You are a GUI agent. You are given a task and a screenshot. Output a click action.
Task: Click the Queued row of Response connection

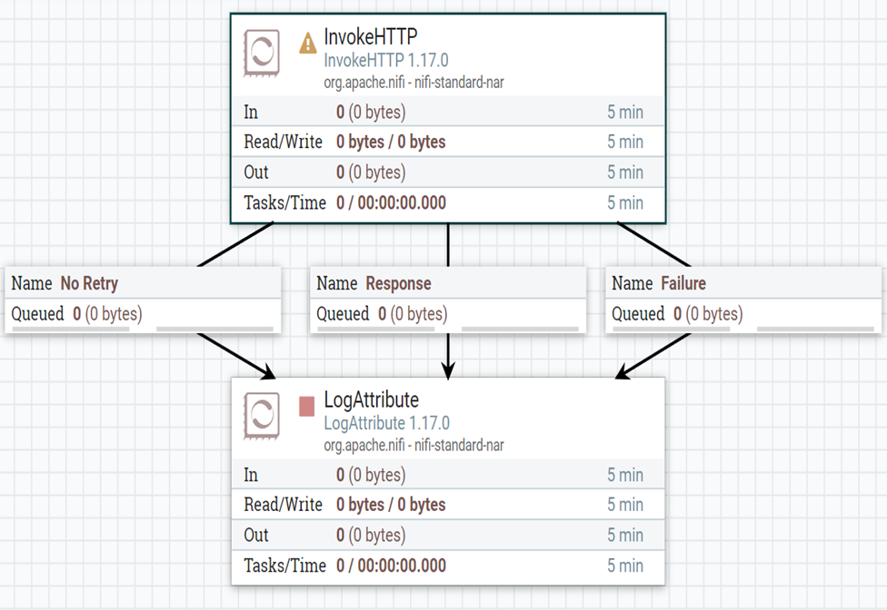pos(448,314)
